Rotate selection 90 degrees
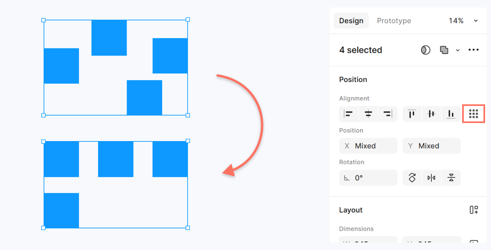Viewport: 491px width, 250px height. 412,178
